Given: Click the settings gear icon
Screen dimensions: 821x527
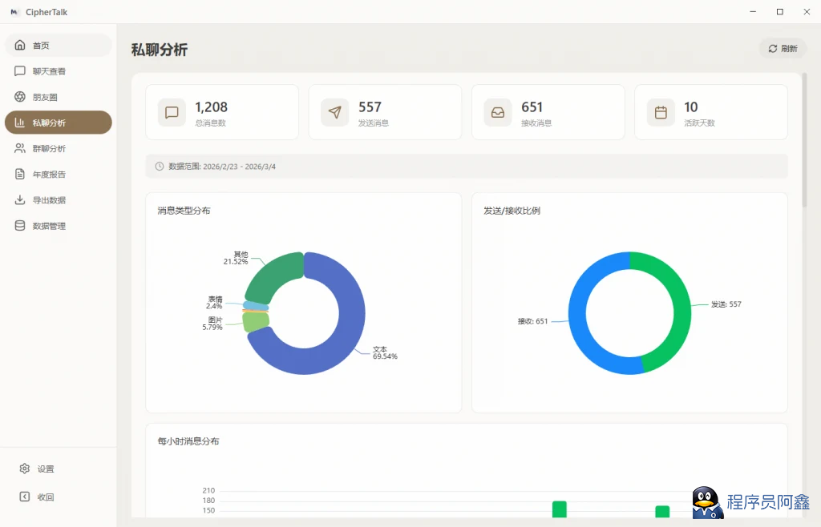Looking at the screenshot, I should point(25,469).
